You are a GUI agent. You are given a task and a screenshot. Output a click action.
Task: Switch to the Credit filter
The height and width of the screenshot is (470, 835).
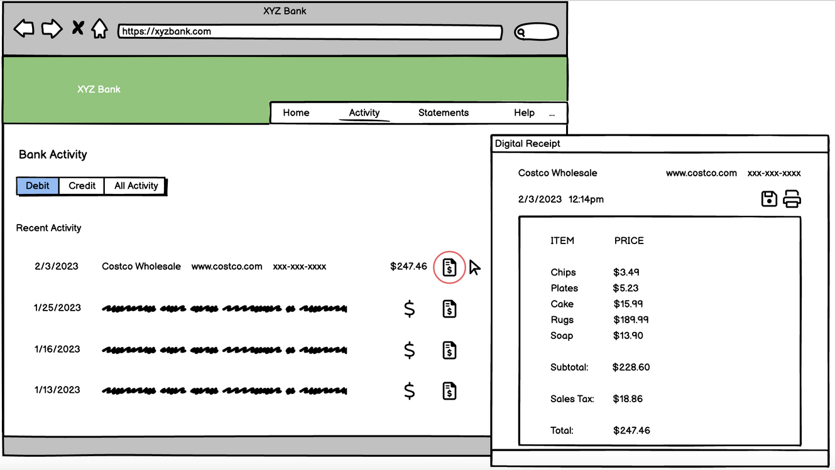82,186
